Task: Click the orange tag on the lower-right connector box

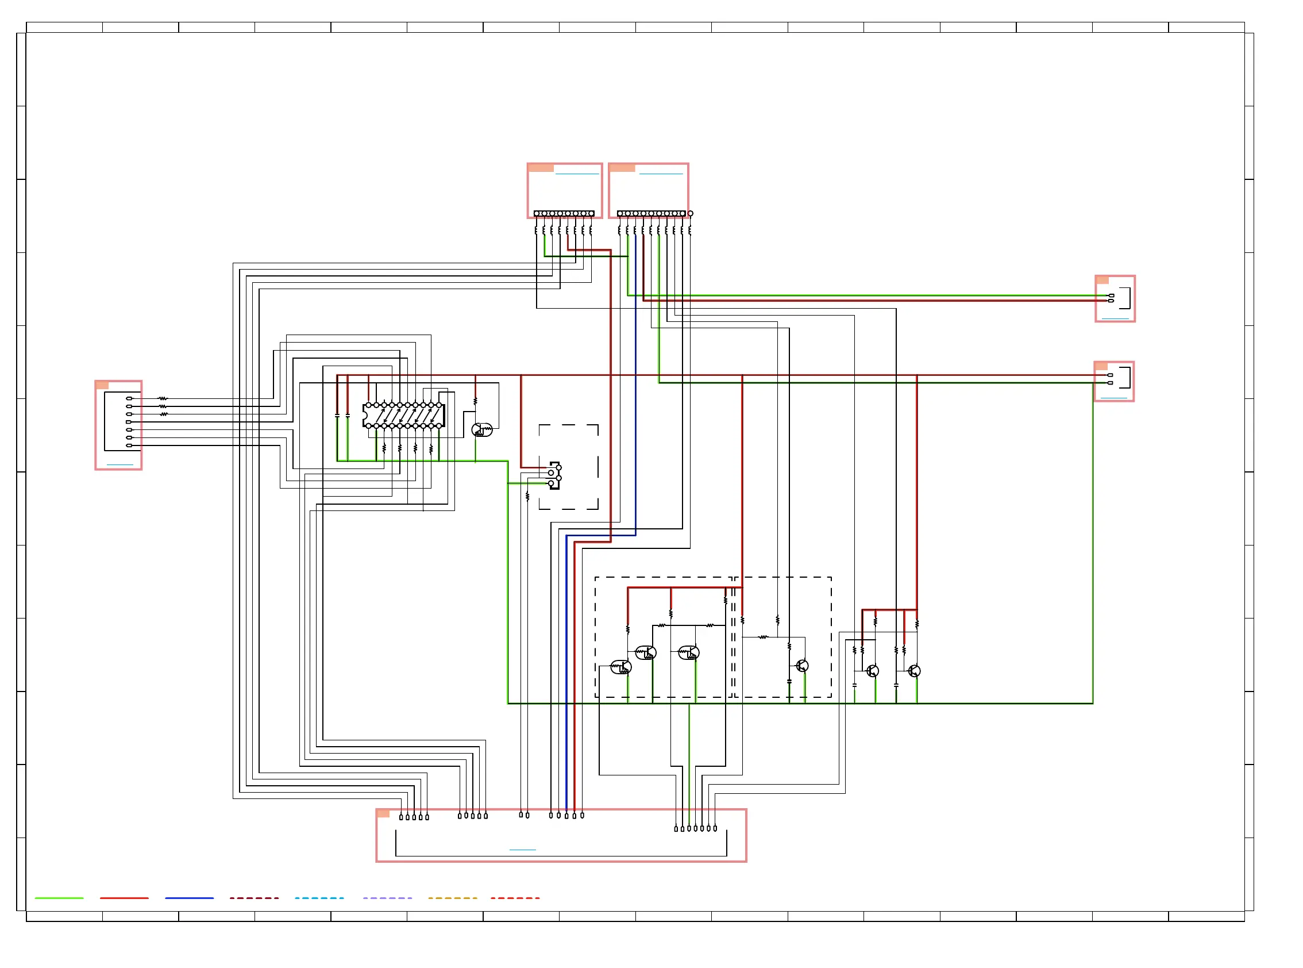Action: (1101, 367)
